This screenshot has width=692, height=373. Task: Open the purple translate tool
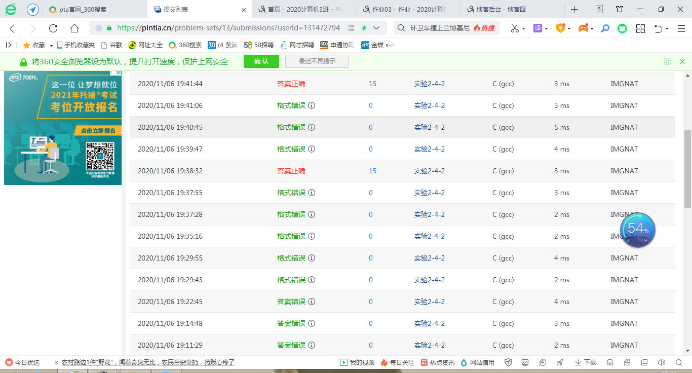click(538, 28)
